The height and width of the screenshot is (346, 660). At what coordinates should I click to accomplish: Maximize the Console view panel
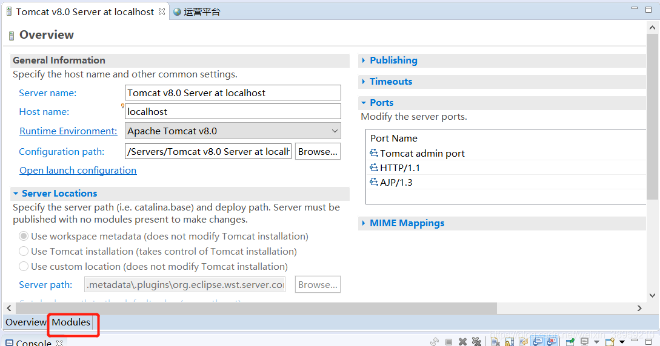pos(648,342)
